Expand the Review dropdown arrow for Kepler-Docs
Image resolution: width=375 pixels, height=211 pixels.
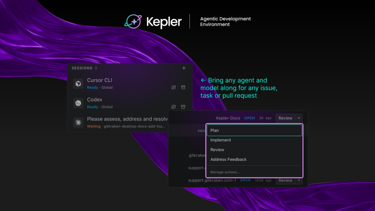299,118
